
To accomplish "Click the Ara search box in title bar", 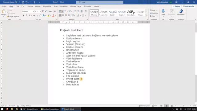I will [x=100, y=2].
